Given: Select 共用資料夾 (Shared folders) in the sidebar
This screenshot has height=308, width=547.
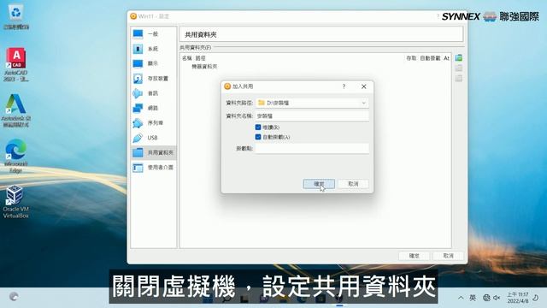Looking at the screenshot, I should [154, 152].
